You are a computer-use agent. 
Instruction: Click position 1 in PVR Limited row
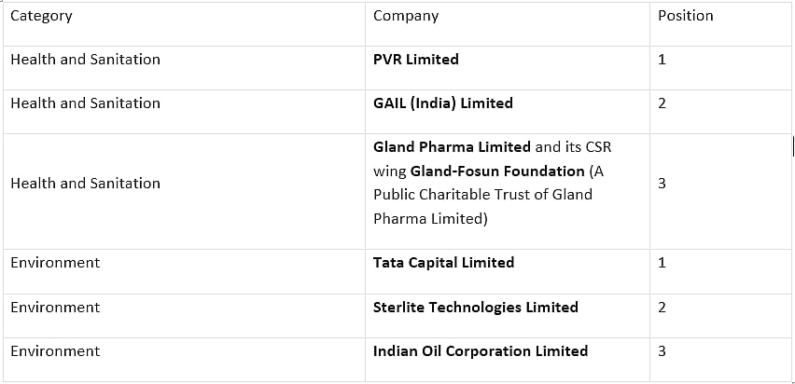(x=662, y=60)
